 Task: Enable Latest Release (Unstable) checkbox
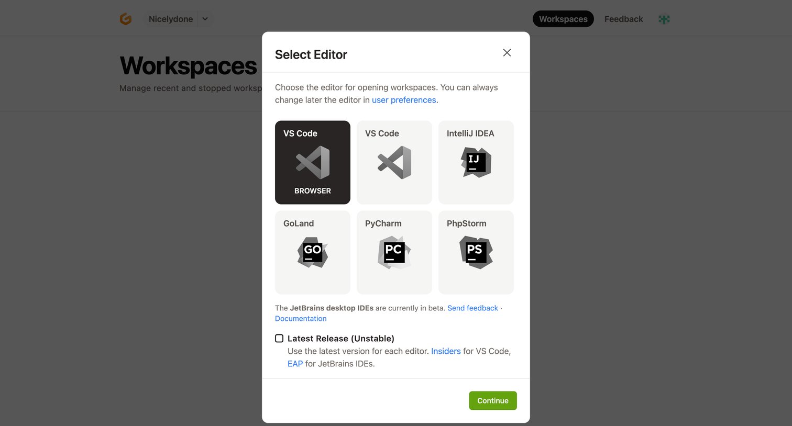click(x=279, y=339)
